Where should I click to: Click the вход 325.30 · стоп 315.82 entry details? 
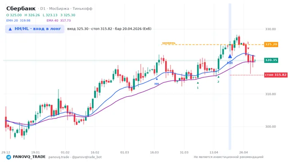point(109,29)
